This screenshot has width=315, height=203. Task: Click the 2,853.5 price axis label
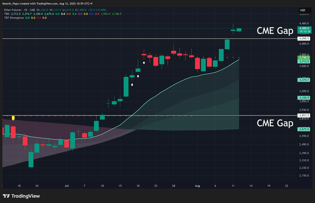point(304,115)
